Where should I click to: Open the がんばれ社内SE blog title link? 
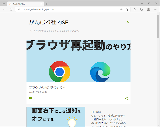point(49,22)
